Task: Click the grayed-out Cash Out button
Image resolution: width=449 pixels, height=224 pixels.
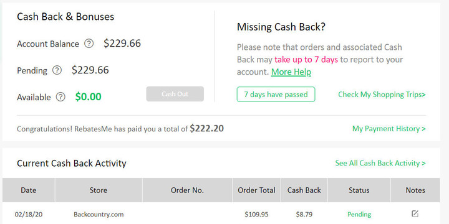Action: pos(175,94)
